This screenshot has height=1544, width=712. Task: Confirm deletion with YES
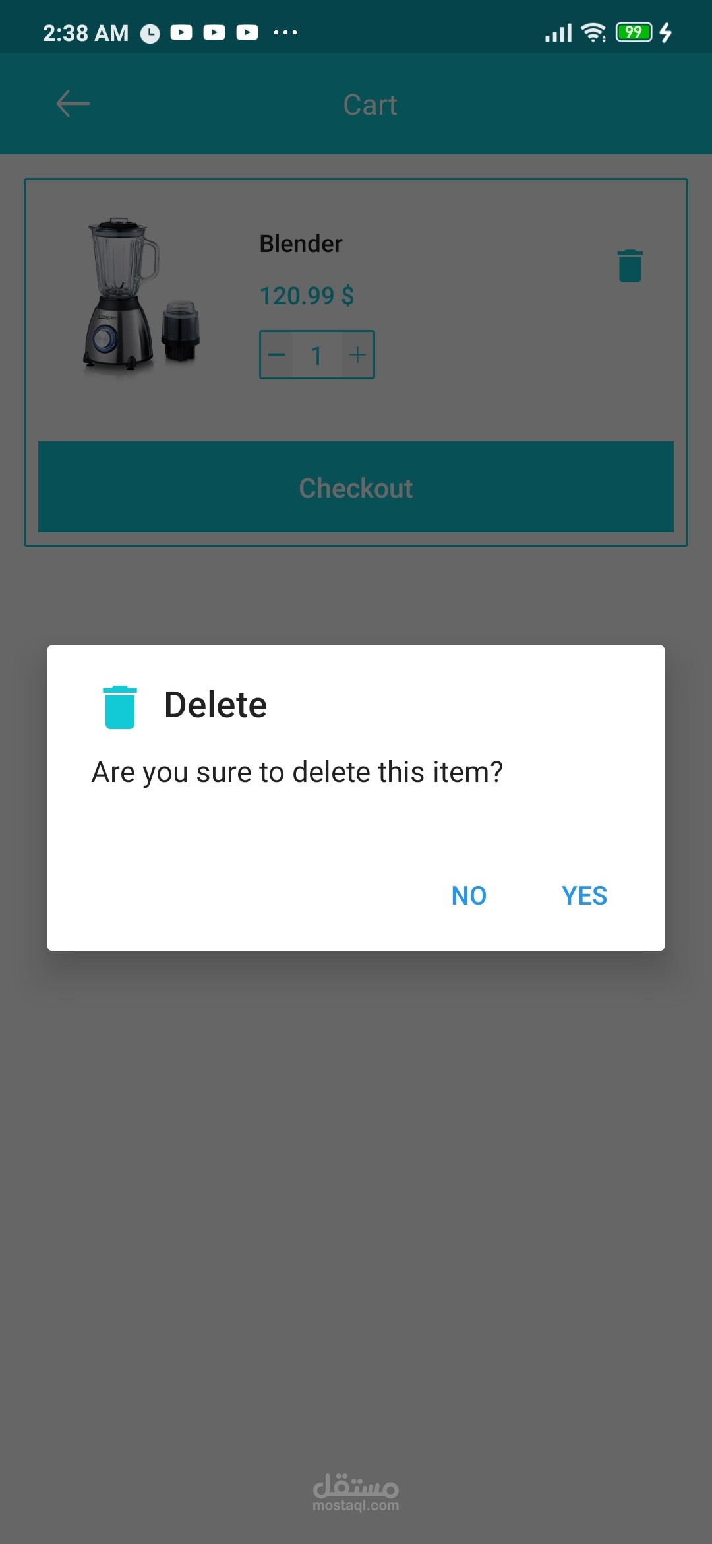584,896
